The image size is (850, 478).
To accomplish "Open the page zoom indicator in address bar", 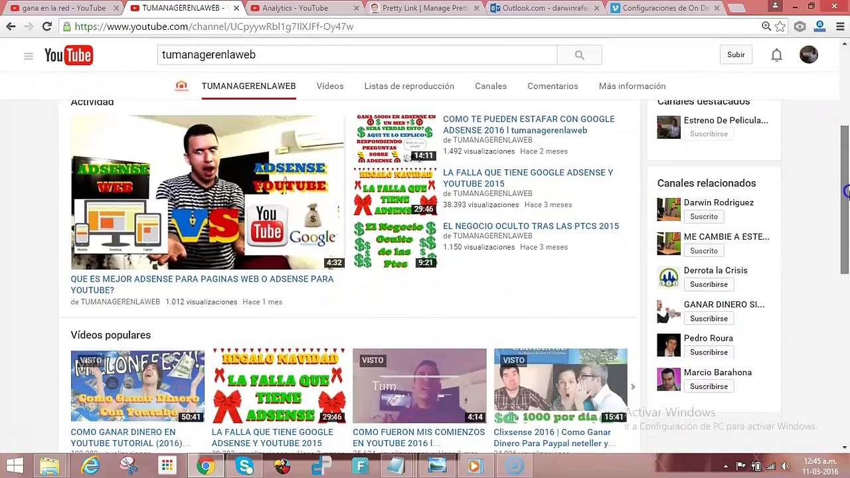I will point(766,27).
